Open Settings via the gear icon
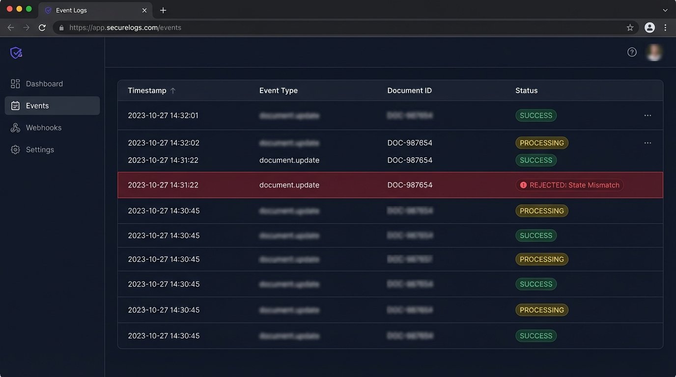 [15, 149]
